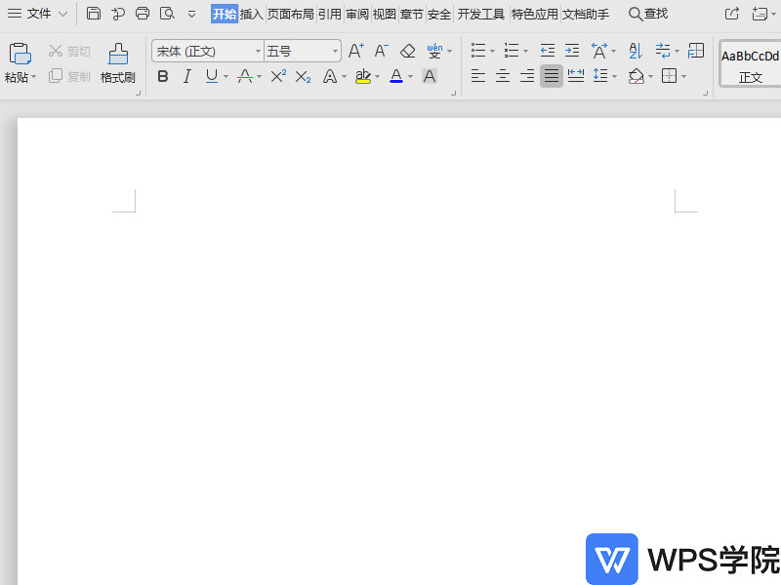The width and height of the screenshot is (781, 585).
Task: Toggle the numbered list
Action: point(510,50)
